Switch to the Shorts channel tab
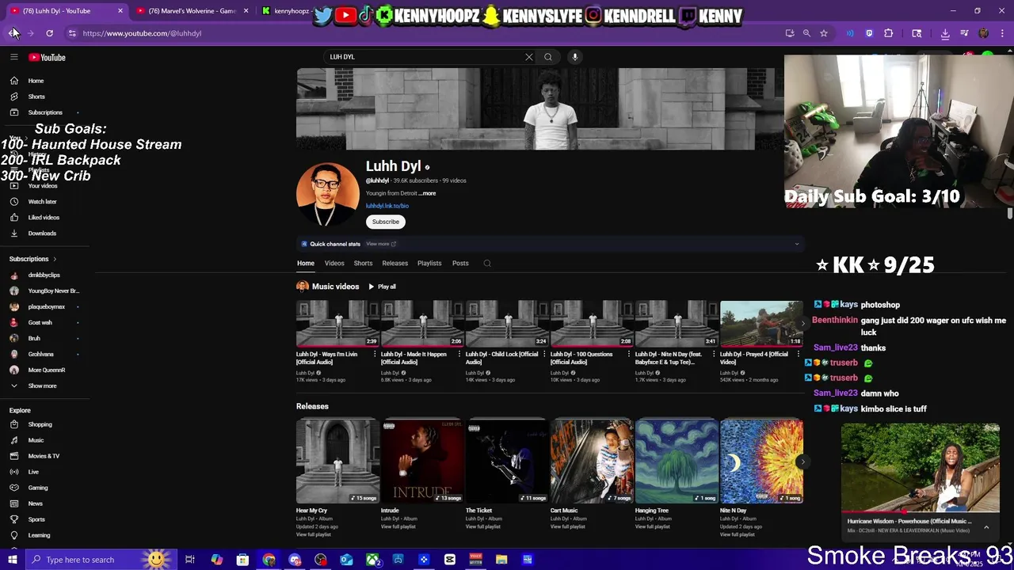 point(363,264)
